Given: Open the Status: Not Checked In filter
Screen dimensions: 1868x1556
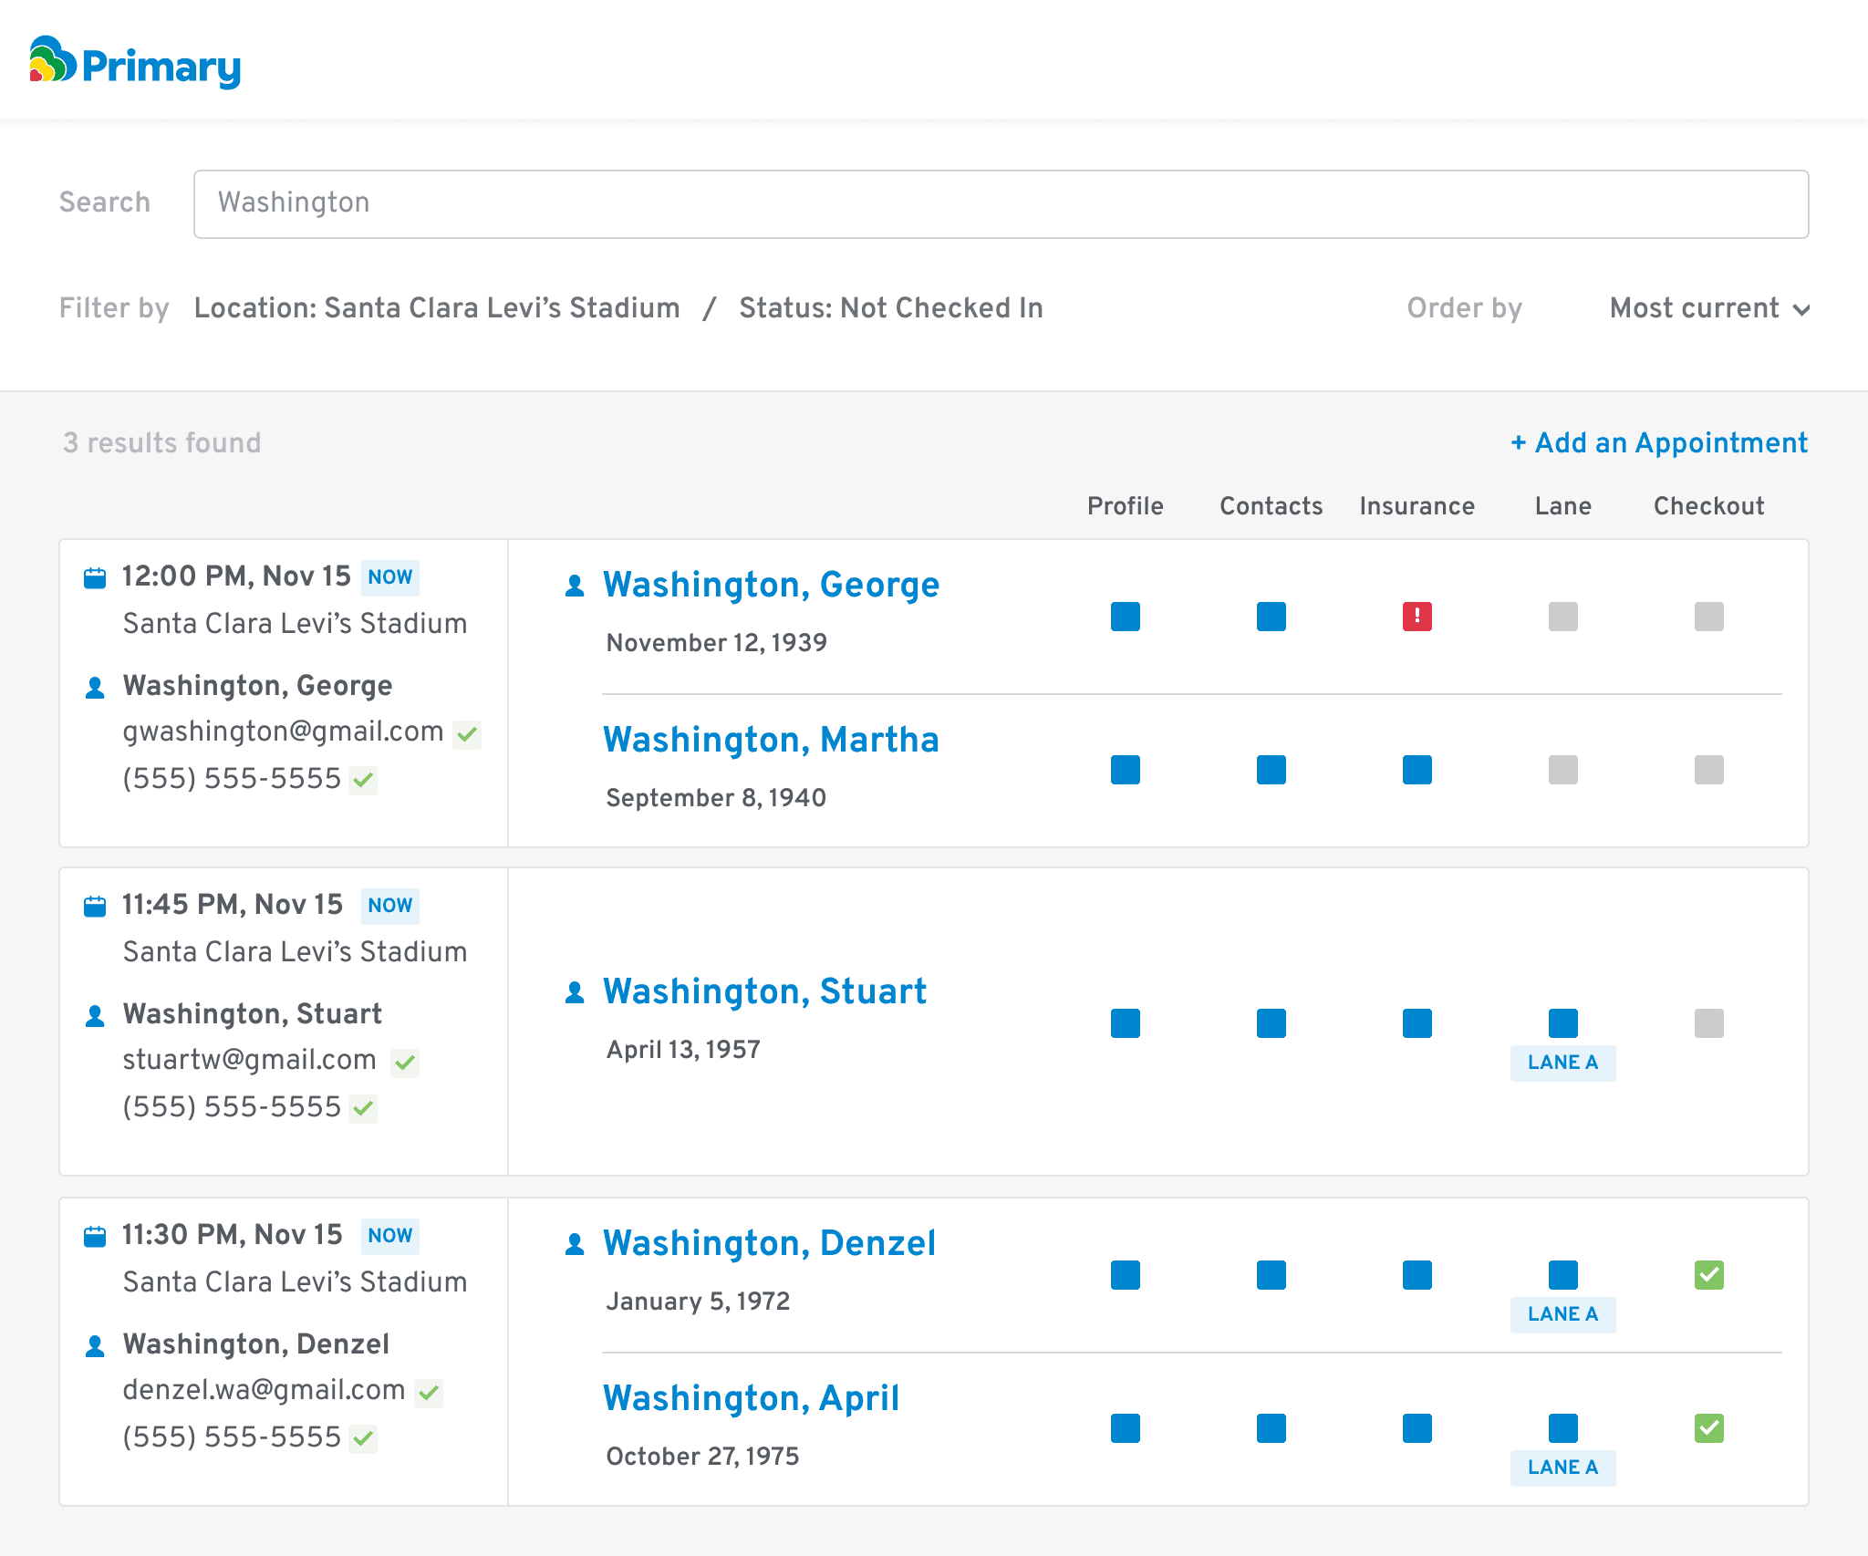Looking at the screenshot, I should click(890, 308).
